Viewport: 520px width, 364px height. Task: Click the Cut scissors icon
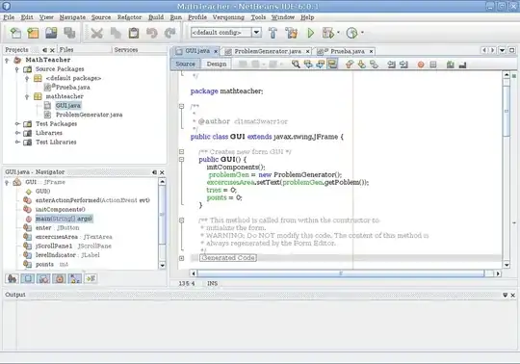(97, 33)
